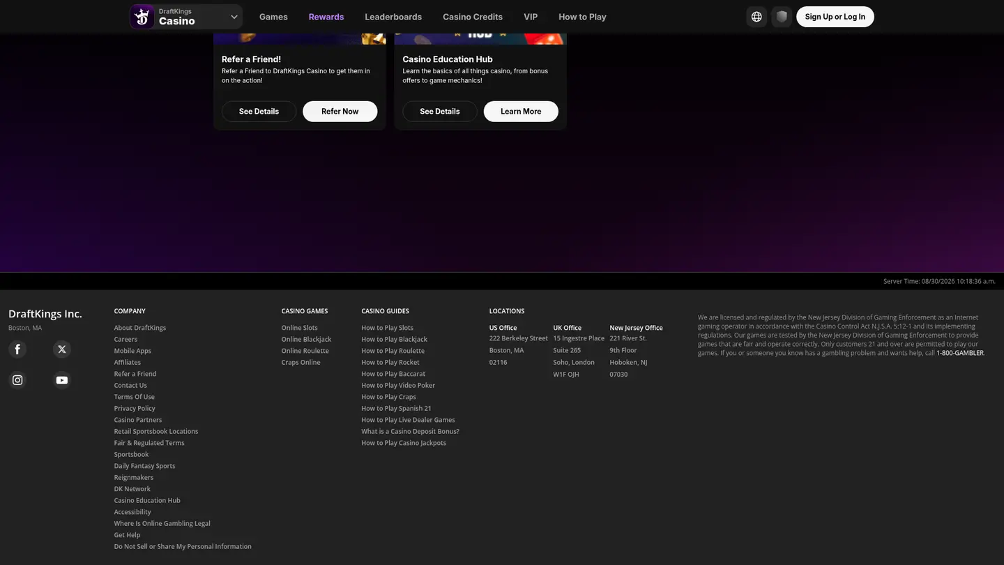This screenshot has height=565, width=1004.
Task: Click the UK Office heading
Action: pyautogui.click(x=568, y=328)
